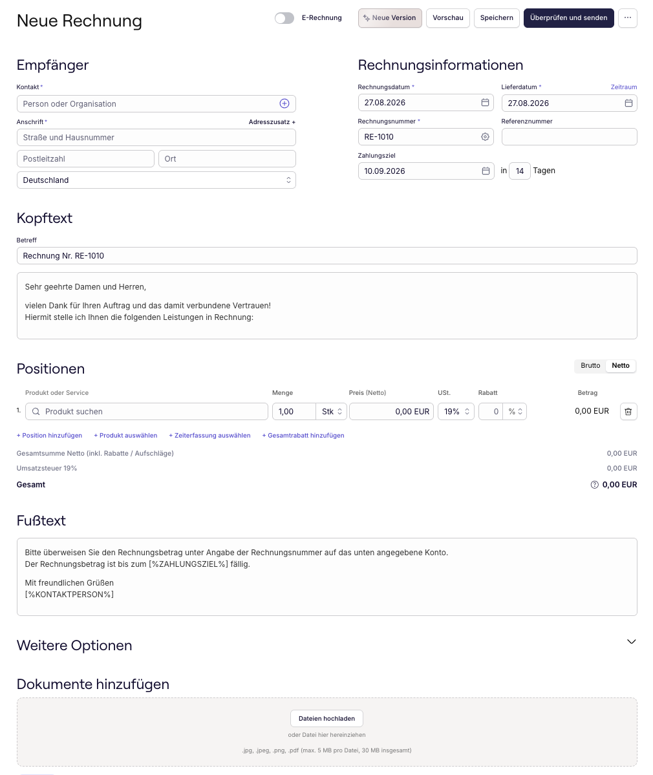Click + Position hinzufügen

[x=49, y=436]
